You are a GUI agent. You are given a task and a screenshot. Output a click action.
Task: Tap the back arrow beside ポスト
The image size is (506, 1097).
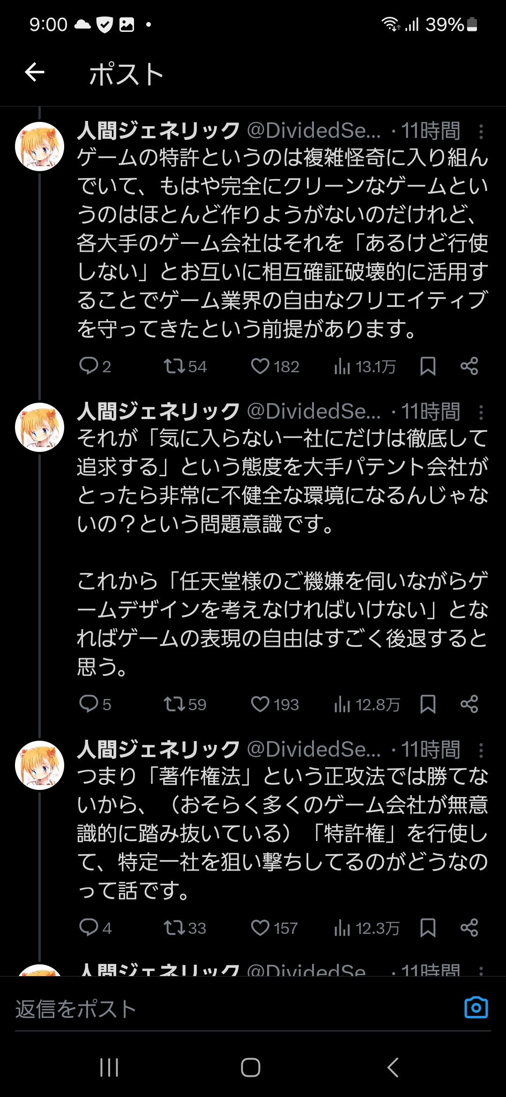pyautogui.click(x=35, y=73)
